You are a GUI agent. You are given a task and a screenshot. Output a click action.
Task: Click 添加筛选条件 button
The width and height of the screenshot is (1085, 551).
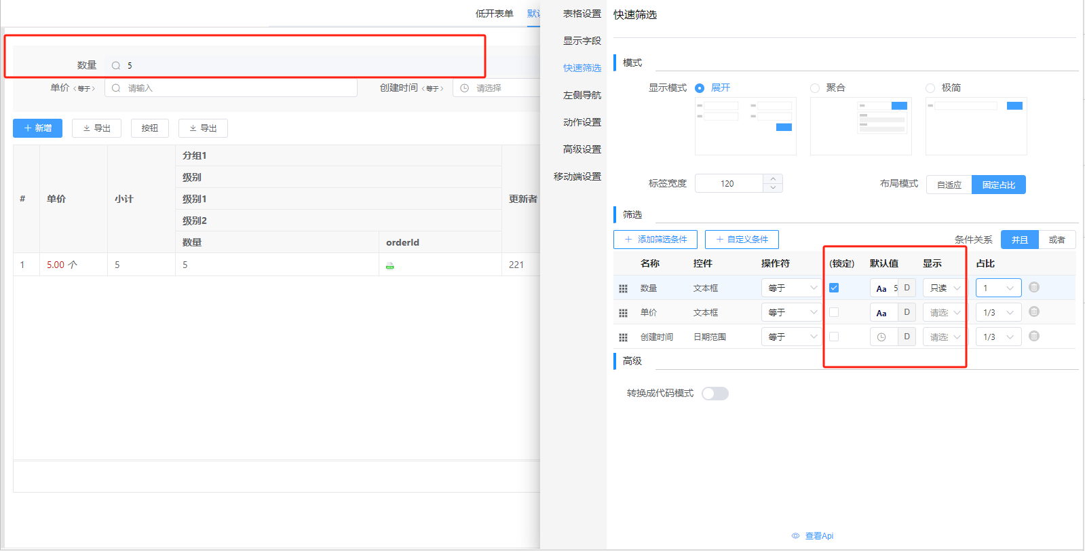[x=655, y=240]
